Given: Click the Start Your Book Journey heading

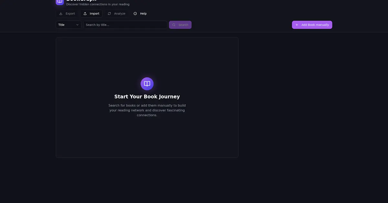Looking at the screenshot, I should tap(147, 97).
